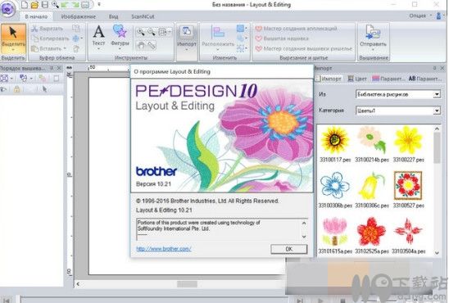Click Мастер создания вышивки ришелье command
This screenshot has width=449, height=303.
pyautogui.click(x=303, y=48)
